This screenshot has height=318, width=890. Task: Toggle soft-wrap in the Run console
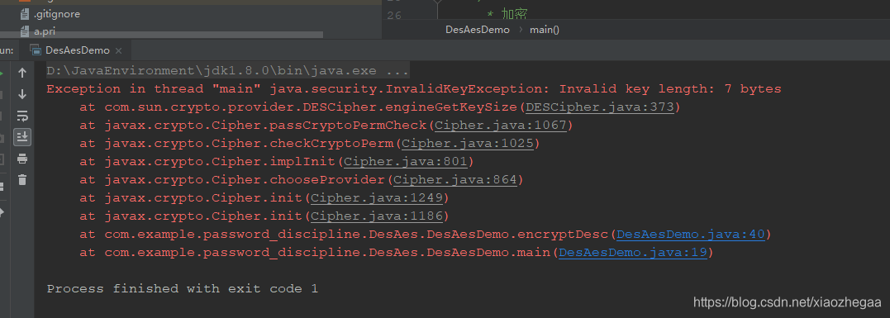coord(22,116)
